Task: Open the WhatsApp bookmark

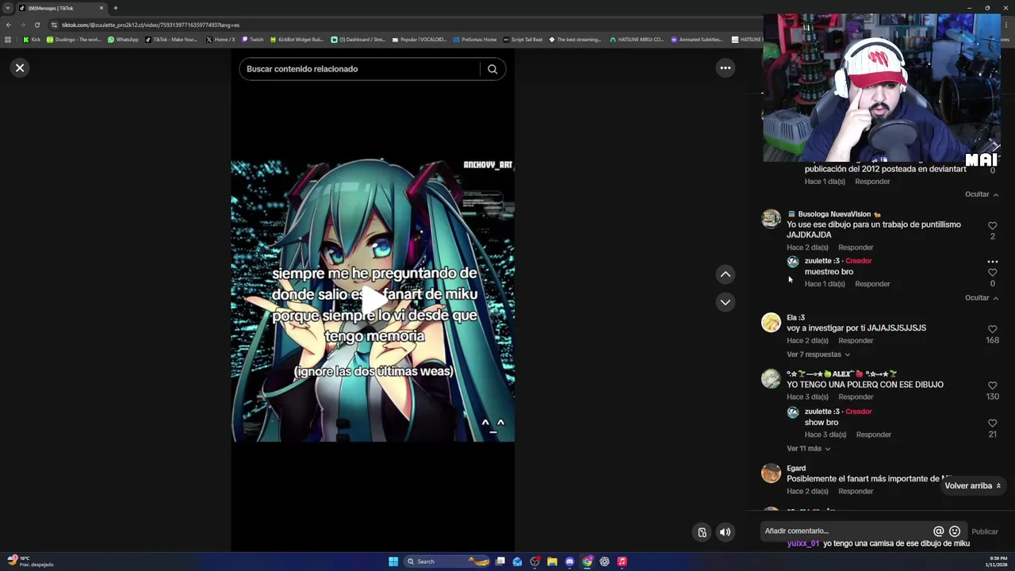Action: tap(123, 40)
